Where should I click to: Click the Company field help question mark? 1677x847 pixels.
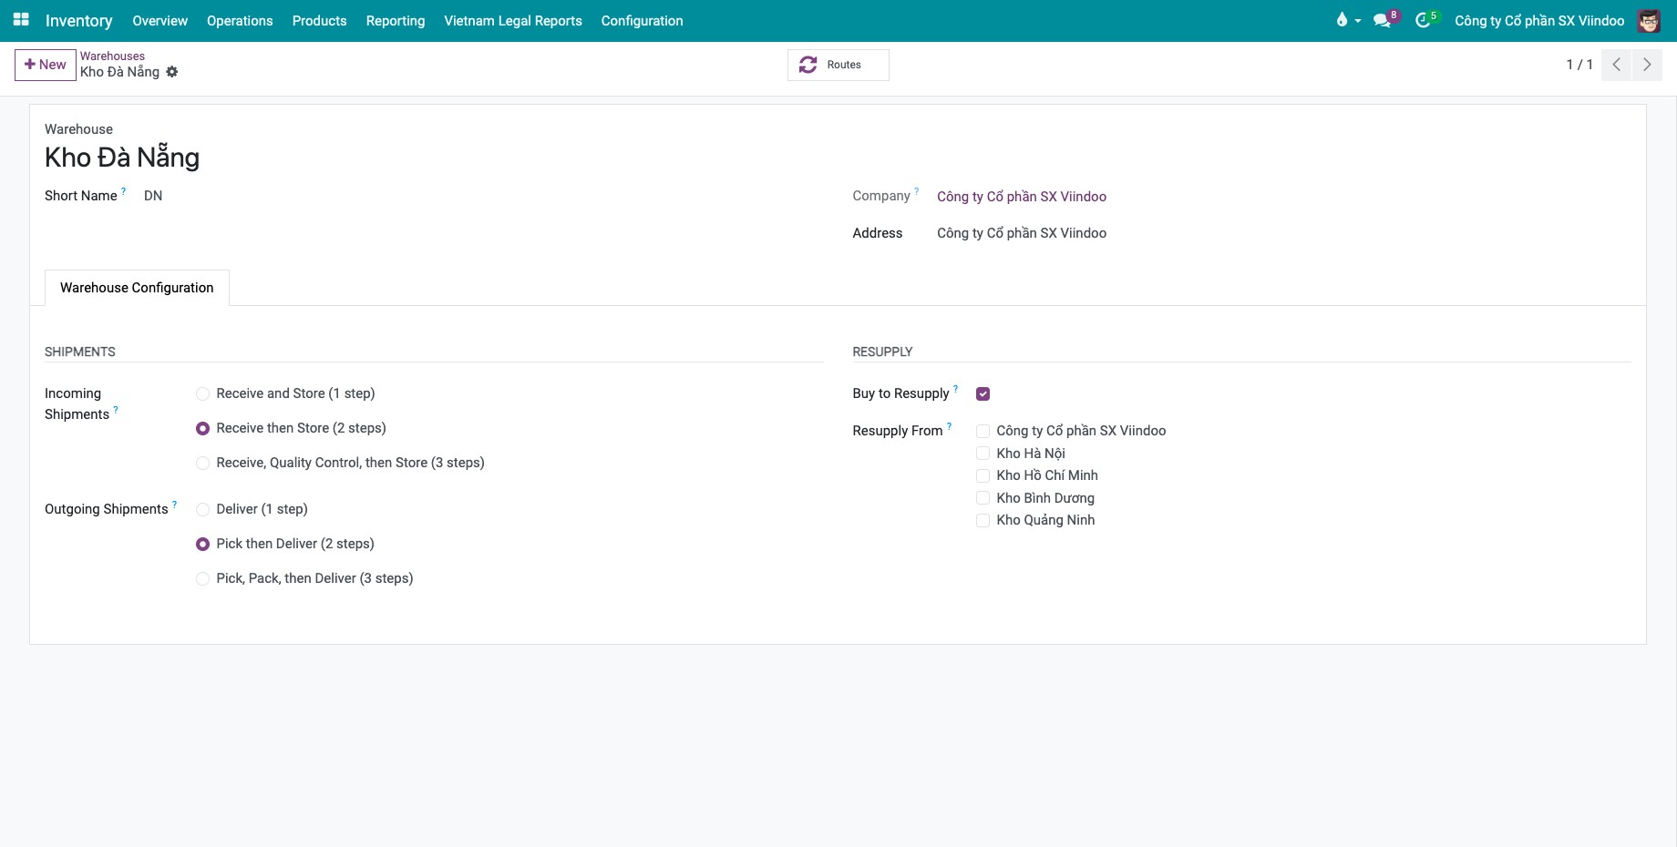(917, 191)
